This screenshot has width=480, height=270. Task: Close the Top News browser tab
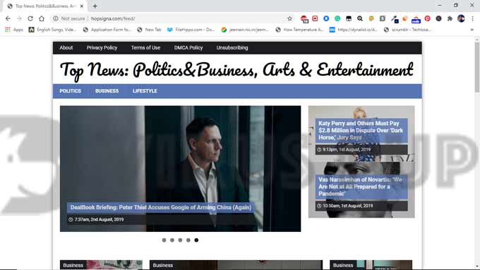(x=82, y=6)
